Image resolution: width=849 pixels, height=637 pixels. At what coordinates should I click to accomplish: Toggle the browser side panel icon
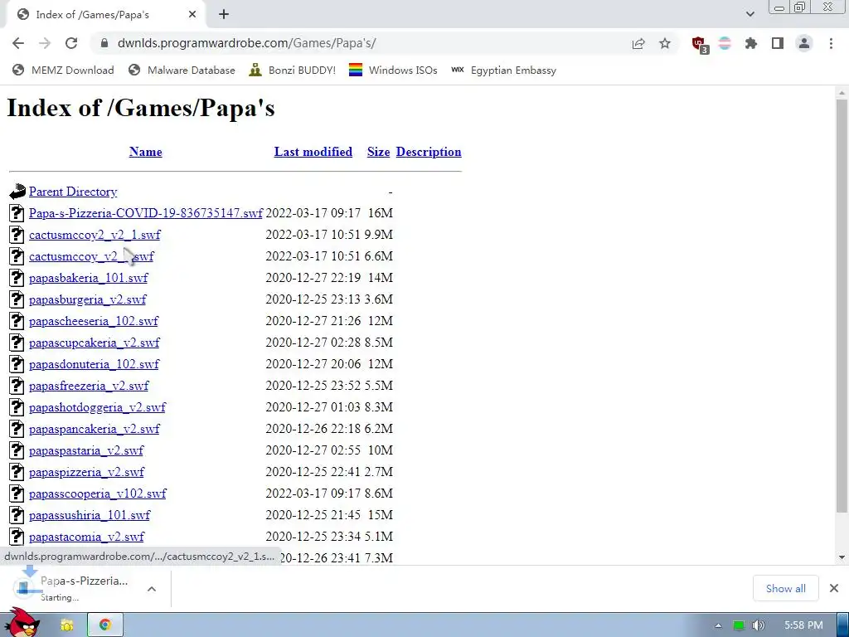click(x=778, y=43)
